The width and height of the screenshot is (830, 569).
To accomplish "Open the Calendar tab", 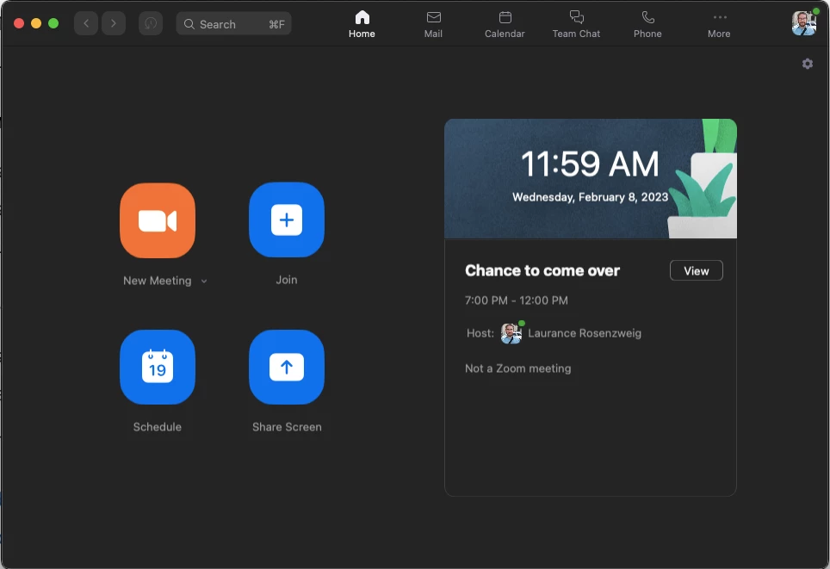I will pyautogui.click(x=505, y=24).
